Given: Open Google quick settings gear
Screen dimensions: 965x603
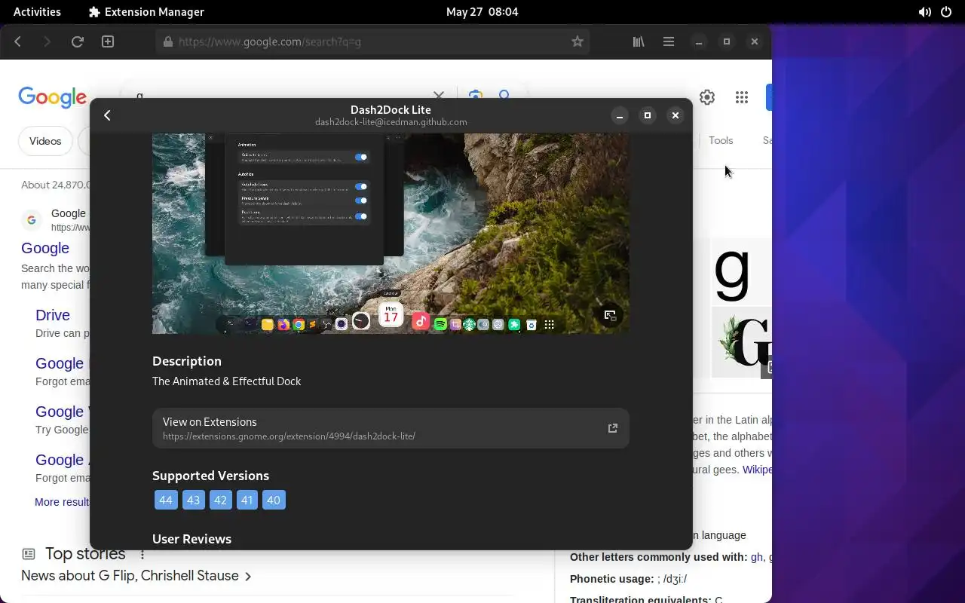Looking at the screenshot, I should coord(707,97).
